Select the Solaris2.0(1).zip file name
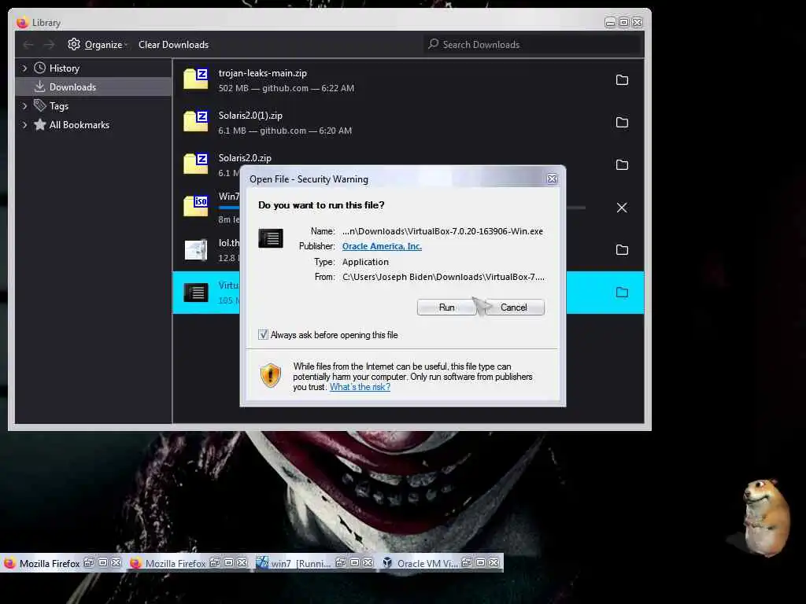Viewport: 806px width, 604px height. pos(250,116)
